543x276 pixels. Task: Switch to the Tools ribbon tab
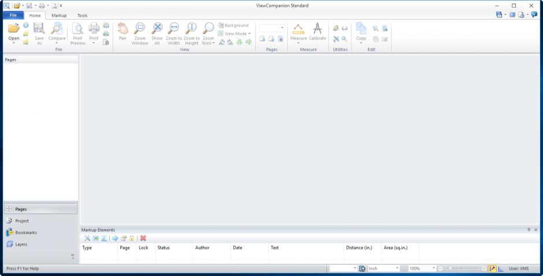[83, 15]
